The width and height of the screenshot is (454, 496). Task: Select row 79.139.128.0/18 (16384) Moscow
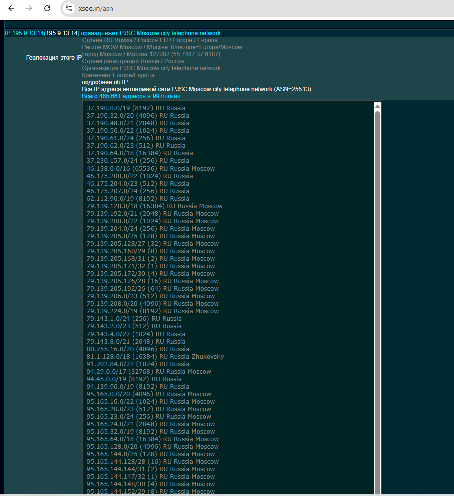155,206
